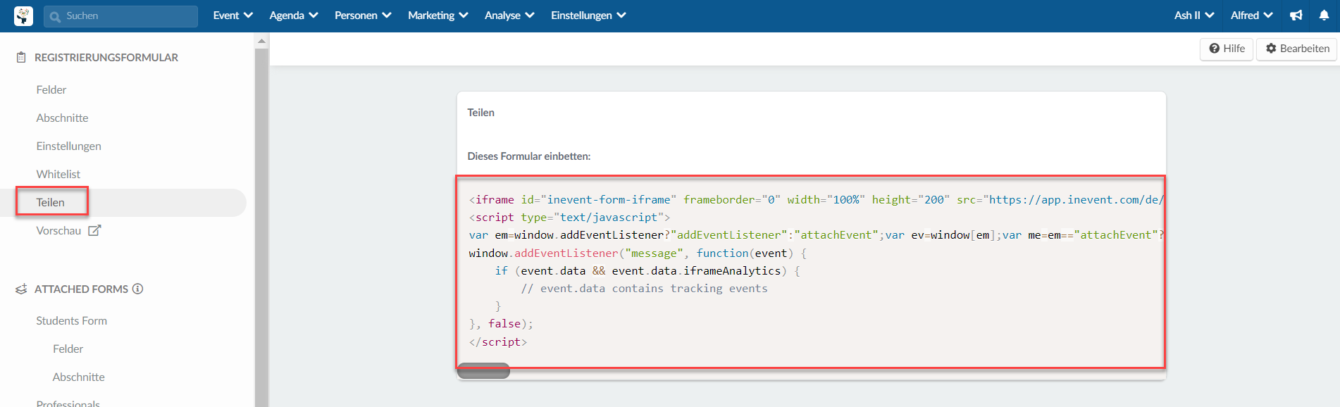This screenshot has height=407, width=1340.
Task: Click the REGISTRIERUNGSFORMULAR heading
Action: tap(106, 58)
